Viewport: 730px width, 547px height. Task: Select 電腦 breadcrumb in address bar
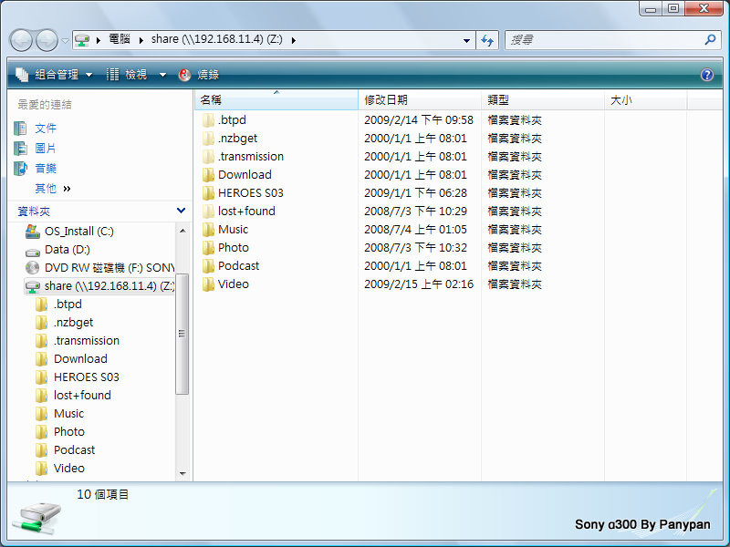pos(120,39)
